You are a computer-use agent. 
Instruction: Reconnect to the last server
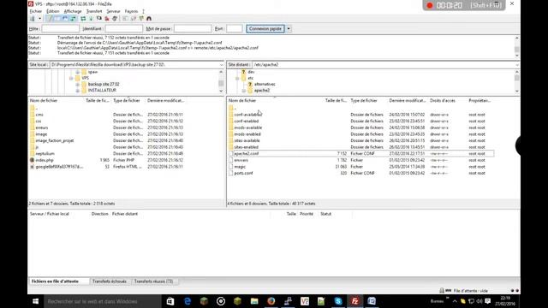pyautogui.click(x=115, y=19)
